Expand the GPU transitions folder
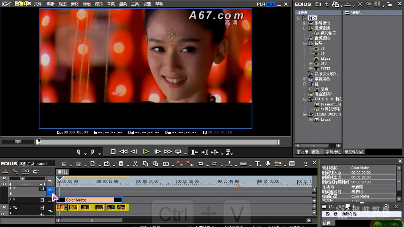404x227 pixels. pos(311,64)
